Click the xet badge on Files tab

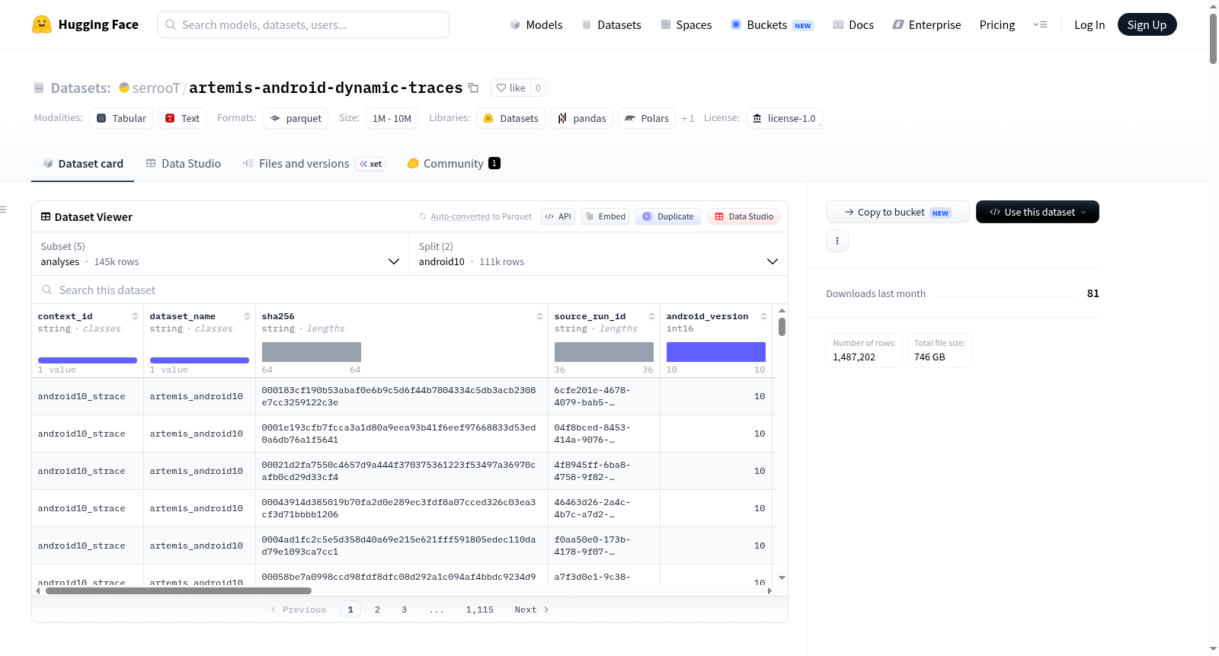[371, 164]
